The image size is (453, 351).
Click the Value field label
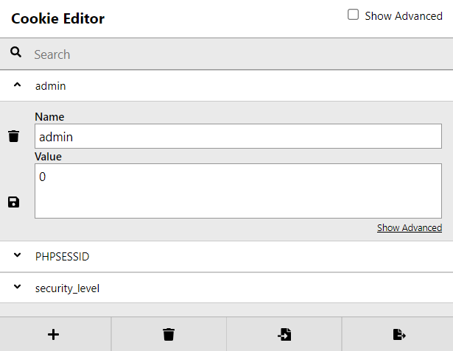tap(49, 157)
